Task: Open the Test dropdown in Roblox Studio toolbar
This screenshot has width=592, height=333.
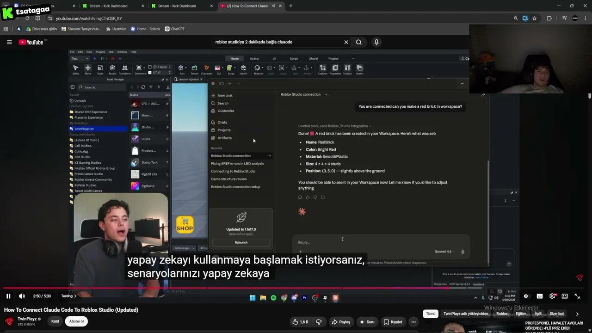Action: click(80, 59)
